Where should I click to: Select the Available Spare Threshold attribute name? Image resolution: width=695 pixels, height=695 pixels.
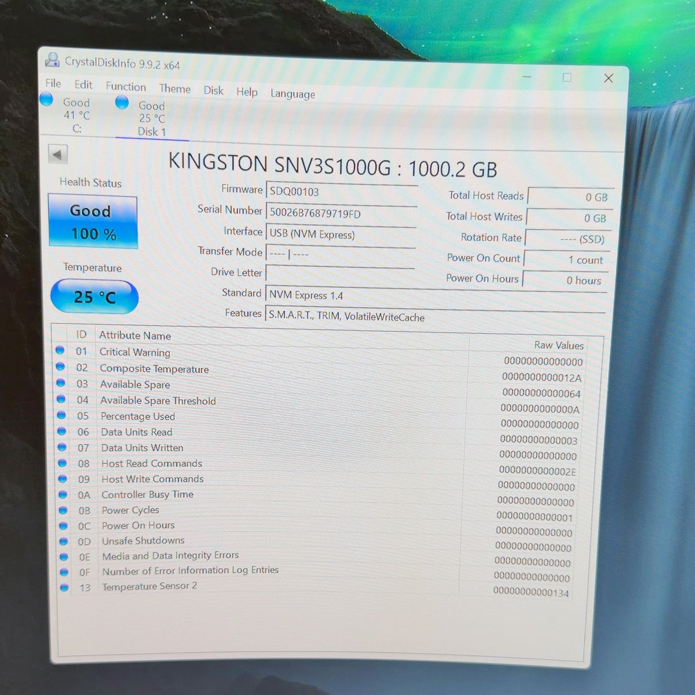pyautogui.click(x=158, y=401)
